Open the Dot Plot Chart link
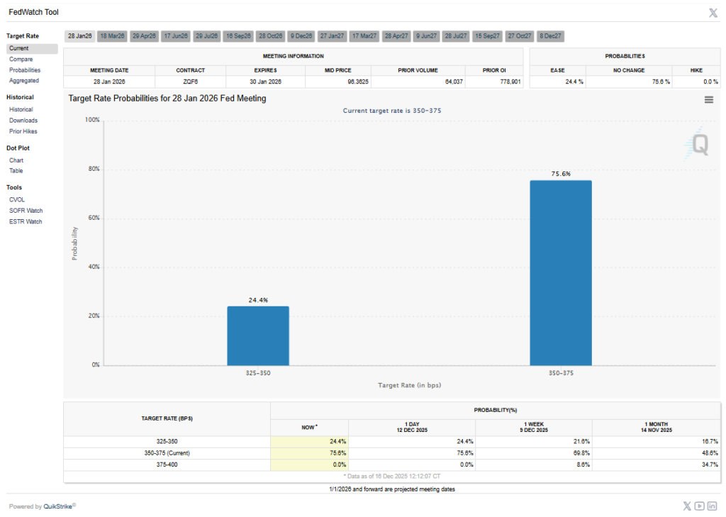726x517 pixels. click(x=16, y=160)
